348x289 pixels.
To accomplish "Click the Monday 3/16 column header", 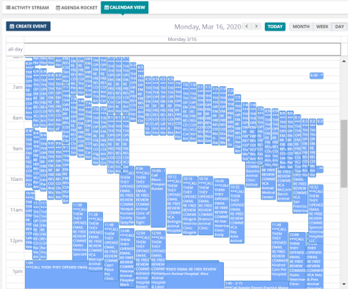I will click(182, 39).
